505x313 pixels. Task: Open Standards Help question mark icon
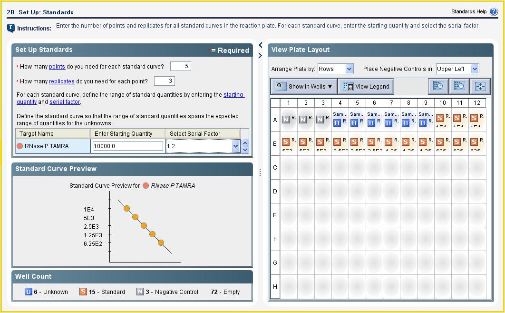(x=493, y=12)
